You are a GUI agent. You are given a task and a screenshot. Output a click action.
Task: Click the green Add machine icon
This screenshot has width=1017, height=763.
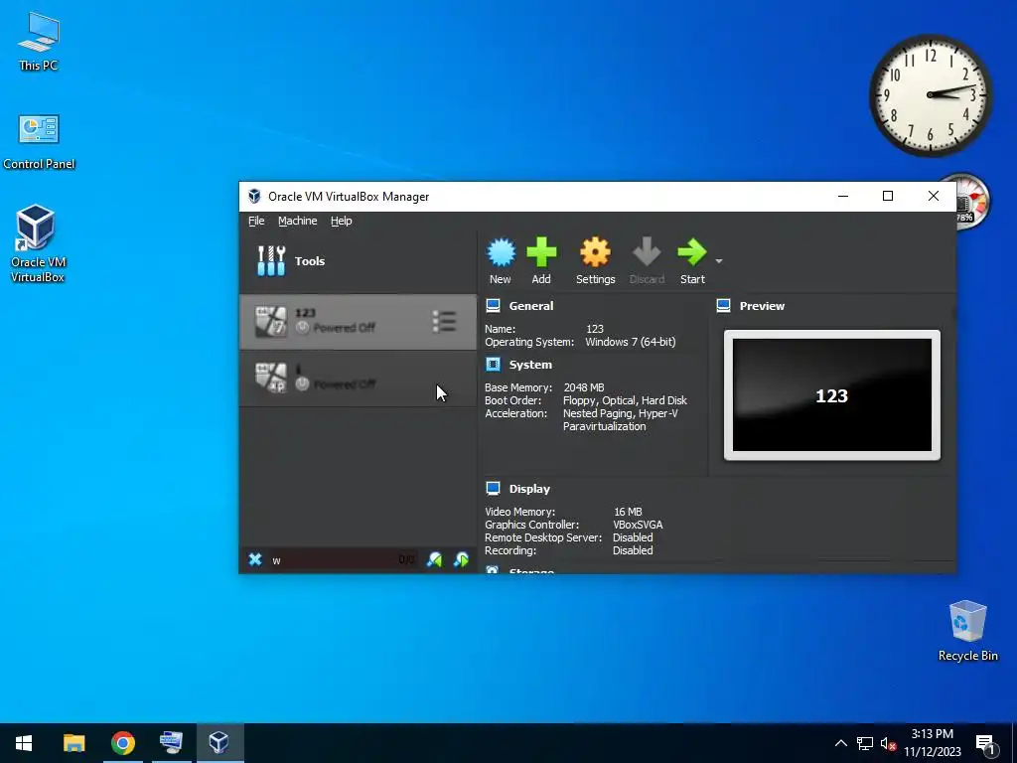[541, 252]
